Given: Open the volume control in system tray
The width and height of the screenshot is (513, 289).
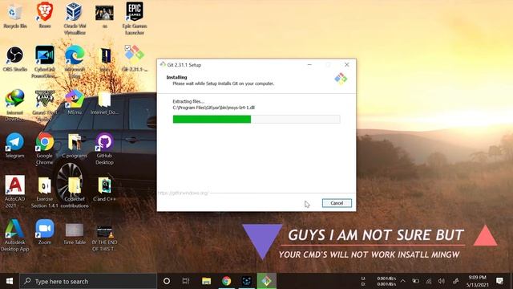Looking at the screenshot, I should 442,281.
